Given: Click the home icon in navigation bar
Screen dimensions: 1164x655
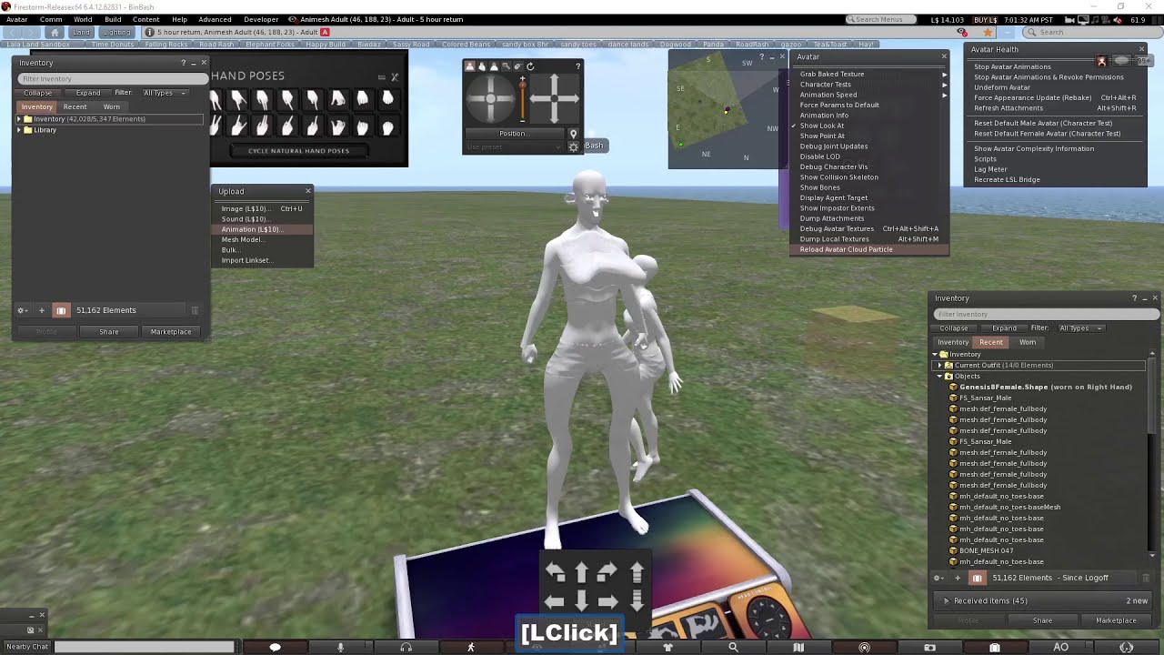Looking at the screenshot, I should [54, 32].
